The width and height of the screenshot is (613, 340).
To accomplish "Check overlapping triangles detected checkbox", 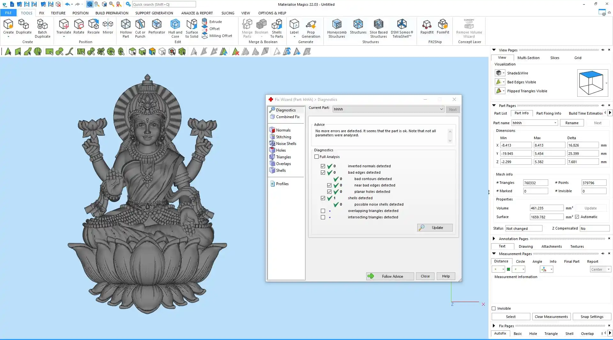I will (323, 211).
